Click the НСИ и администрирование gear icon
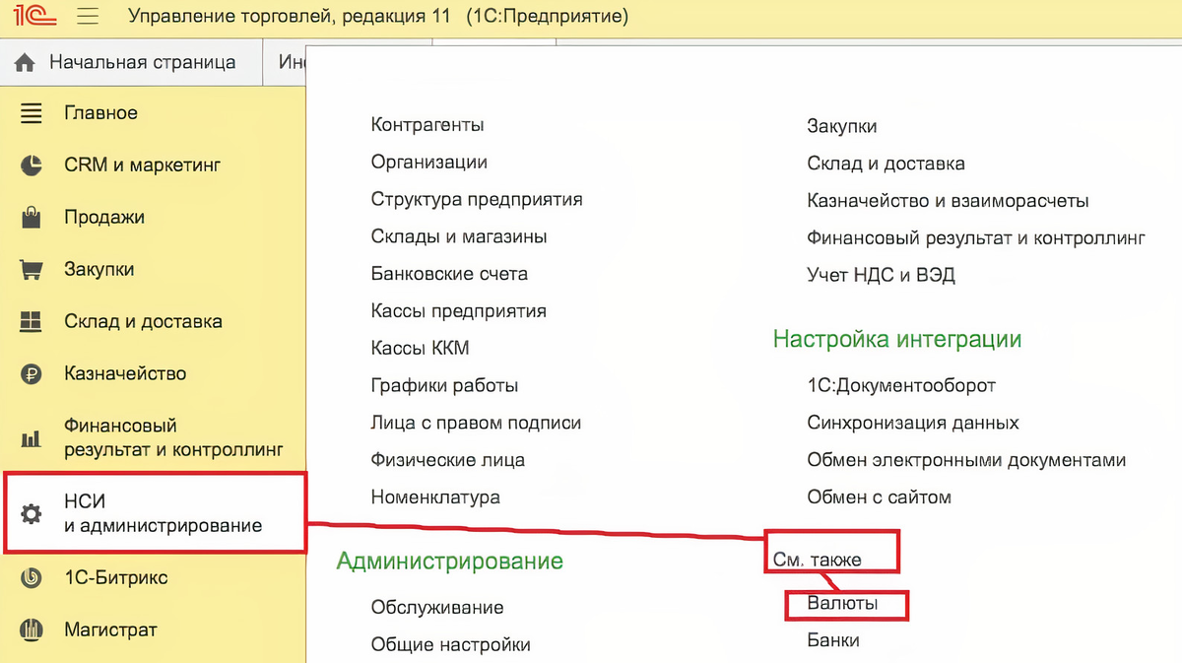The height and width of the screenshot is (663, 1182). pos(32,513)
